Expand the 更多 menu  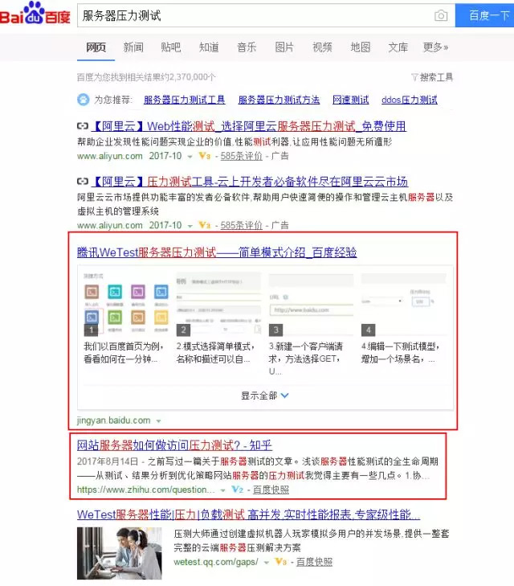pyautogui.click(x=435, y=47)
